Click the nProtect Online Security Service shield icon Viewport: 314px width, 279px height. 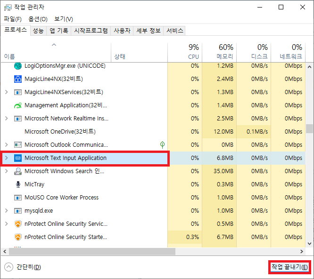[x=18, y=224]
